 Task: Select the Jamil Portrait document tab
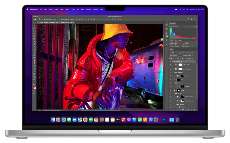tap(56, 23)
